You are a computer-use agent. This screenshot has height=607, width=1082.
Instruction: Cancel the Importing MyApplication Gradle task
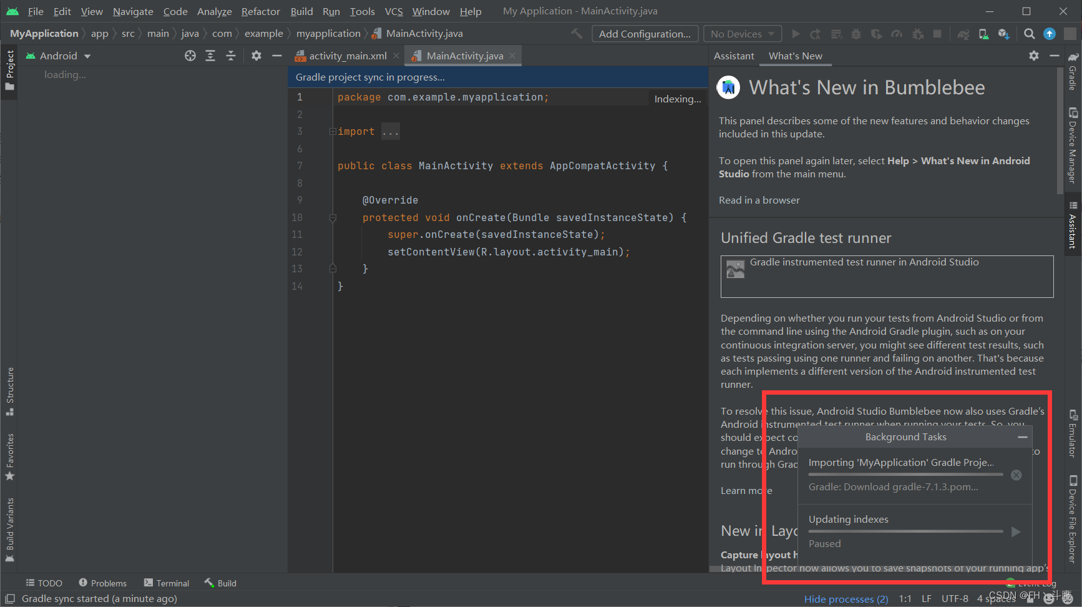point(1016,475)
